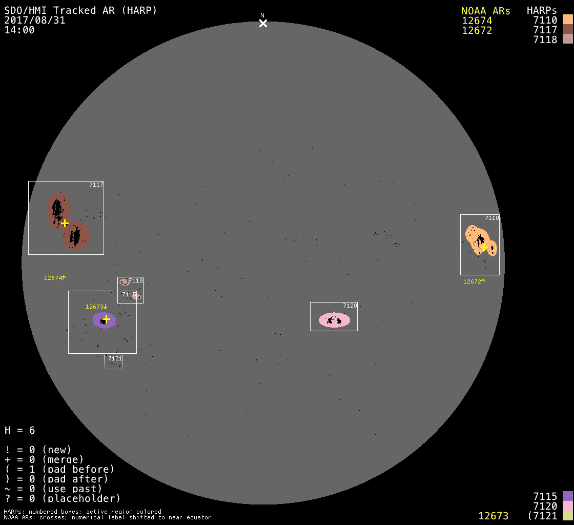Select the pink swatch next to 7120

[567, 506]
